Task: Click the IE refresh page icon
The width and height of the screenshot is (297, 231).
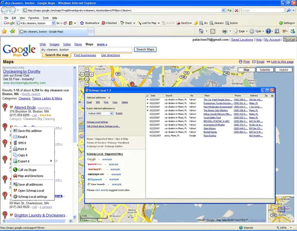Action: point(230,10)
